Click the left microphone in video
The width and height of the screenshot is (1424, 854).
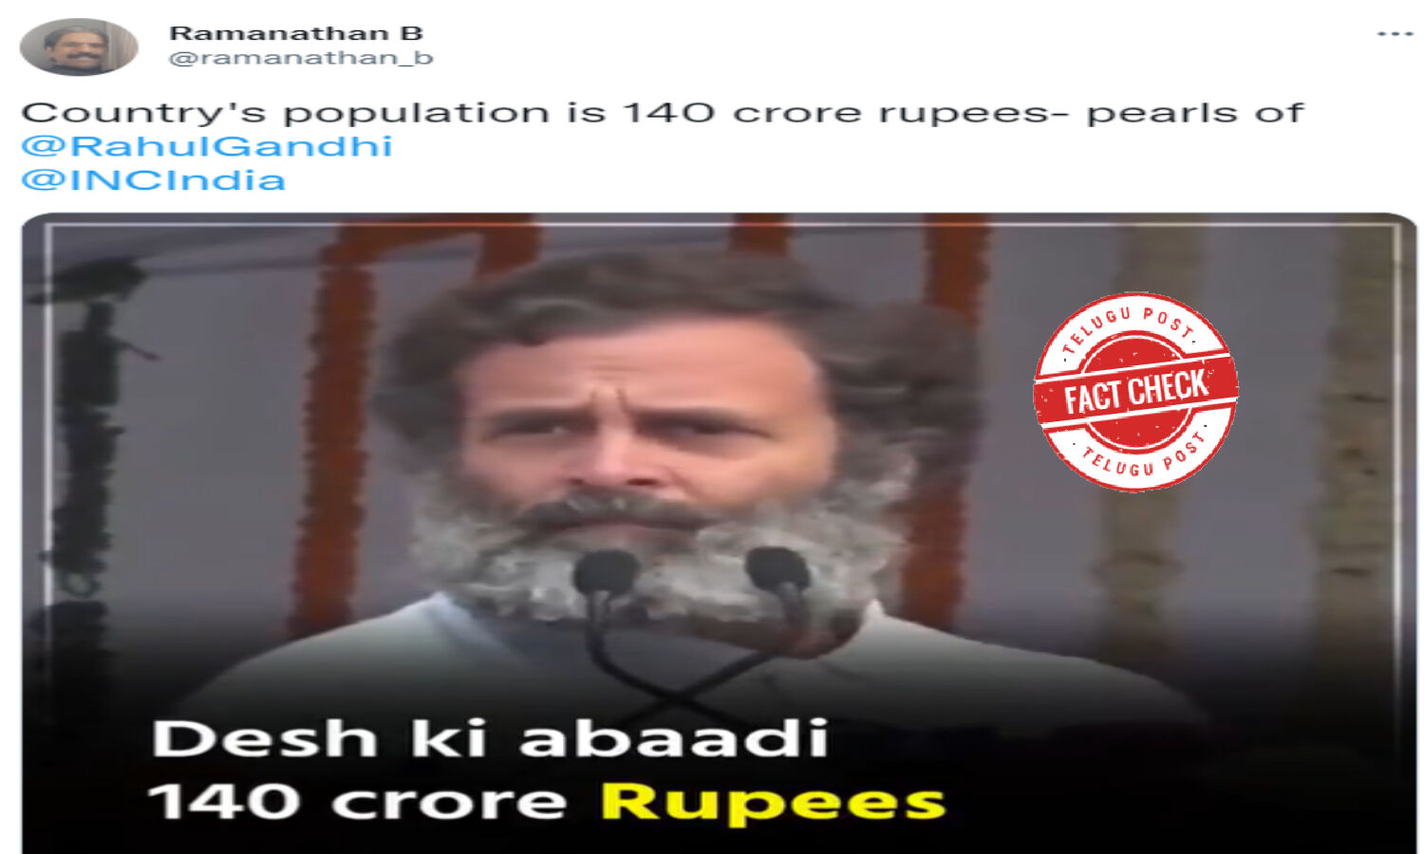606,576
